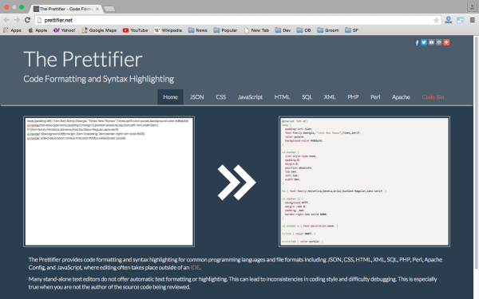Open the Code Bin link
The image size is (479, 299).
coord(433,97)
